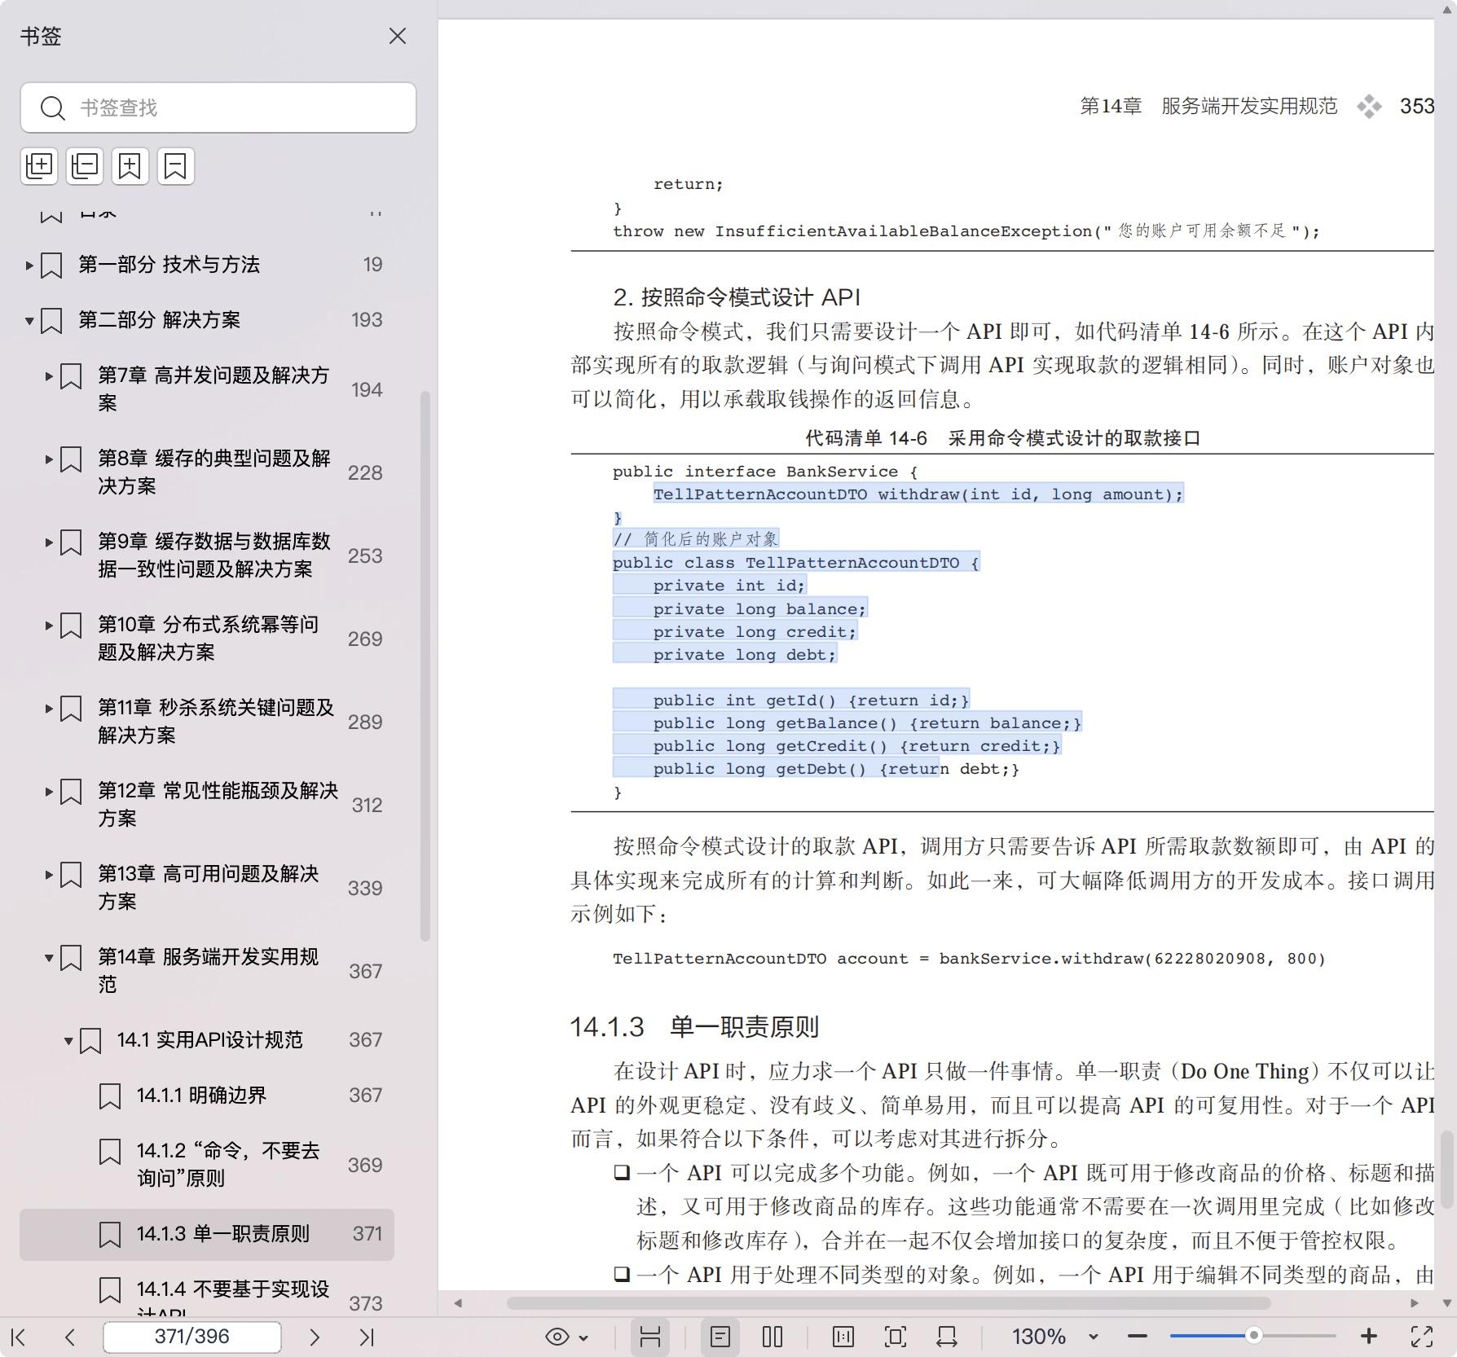Collapse 14.1 实用API设计规范 node
The width and height of the screenshot is (1457, 1357).
click(68, 1040)
